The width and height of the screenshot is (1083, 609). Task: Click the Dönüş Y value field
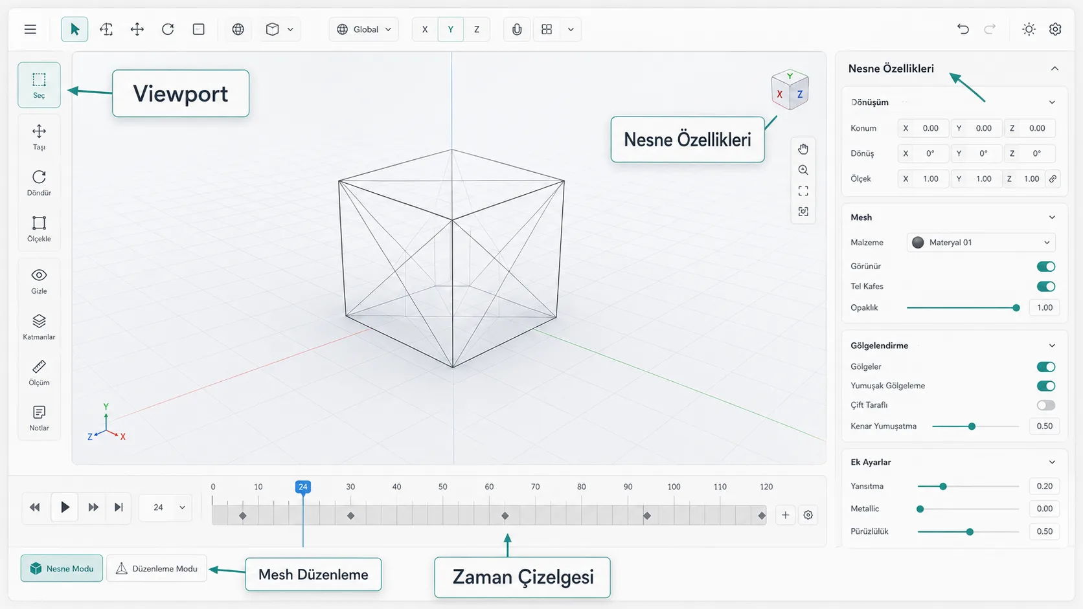[976, 153]
